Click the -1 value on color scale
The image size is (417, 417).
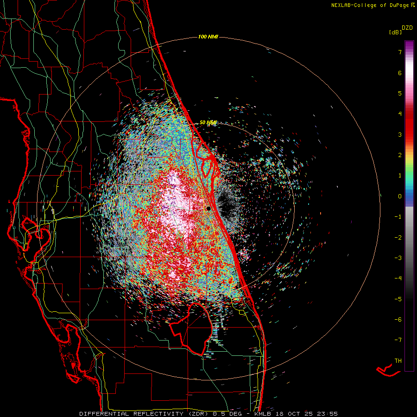pos(398,217)
